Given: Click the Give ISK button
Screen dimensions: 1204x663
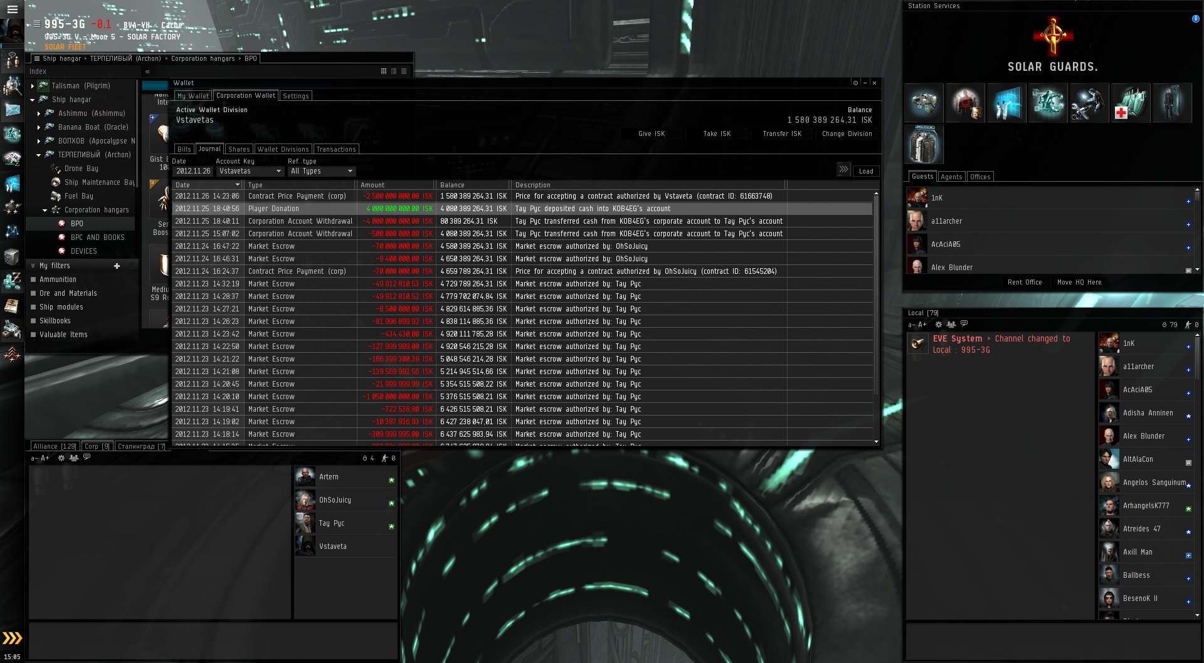Looking at the screenshot, I should 652,133.
